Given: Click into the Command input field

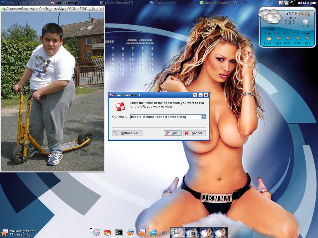Looking at the screenshot, I should pos(166,117).
